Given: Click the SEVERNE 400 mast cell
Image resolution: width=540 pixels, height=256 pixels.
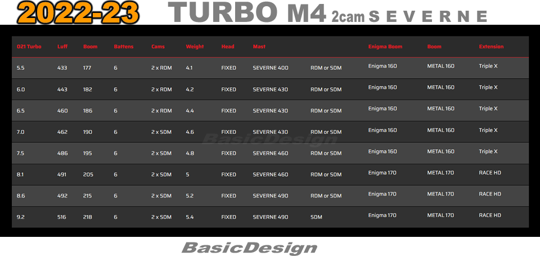Looking at the screenshot, I should click(271, 68).
